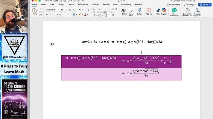The image size is (213, 119).
Task: Click the top quadratic formula equation line
Action: [x=122, y=42]
